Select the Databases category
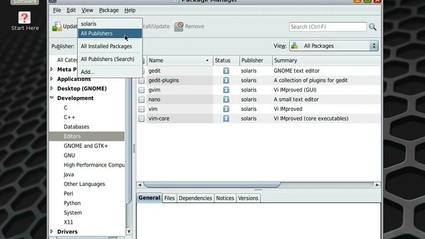 [76, 127]
